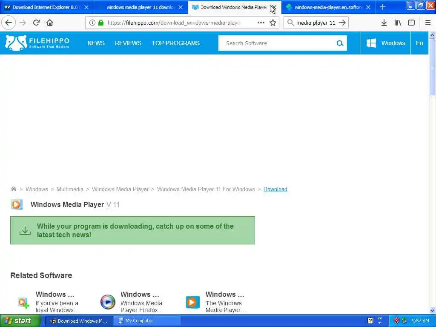This screenshot has width=436, height=327.
Task: Open REVIEWS in FileHippo navigation
Action: point(128,43)
